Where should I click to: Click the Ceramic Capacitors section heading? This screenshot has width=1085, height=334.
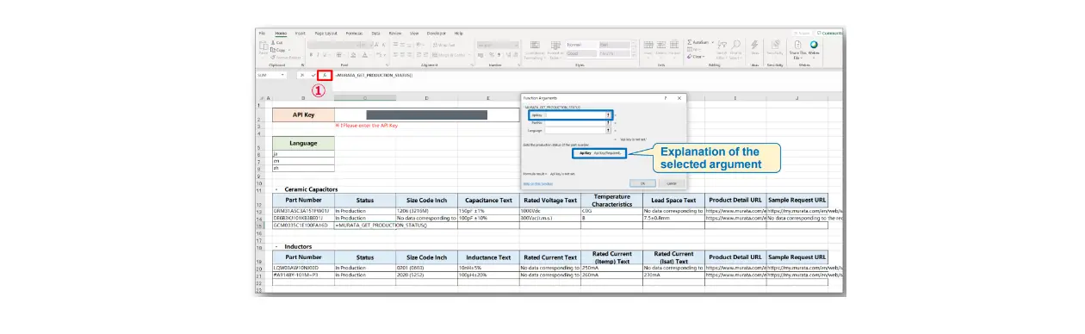(311, 189)
